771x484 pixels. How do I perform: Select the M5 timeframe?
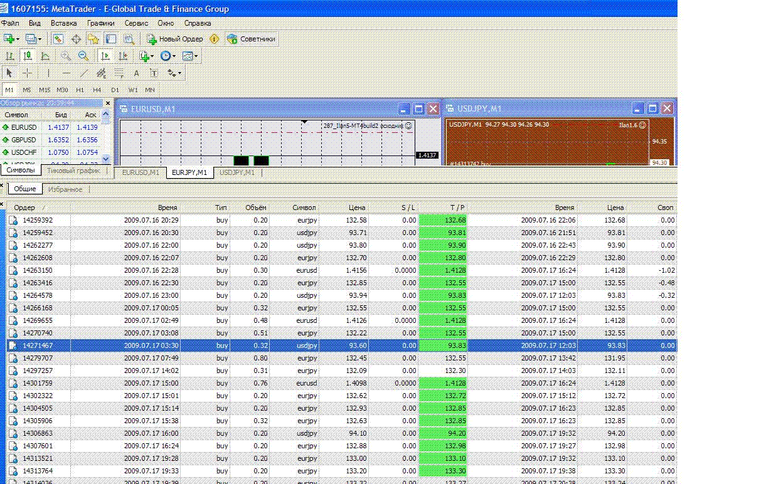[x=27, y=90]
